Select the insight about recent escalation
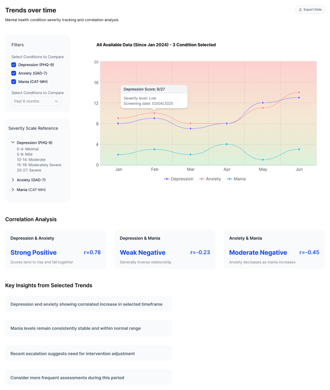This screenshot has height=390, width=330. pos(88,354)
